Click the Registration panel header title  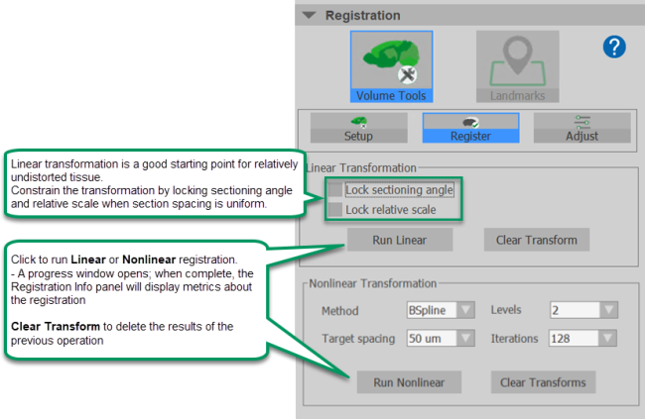point(362,15)
